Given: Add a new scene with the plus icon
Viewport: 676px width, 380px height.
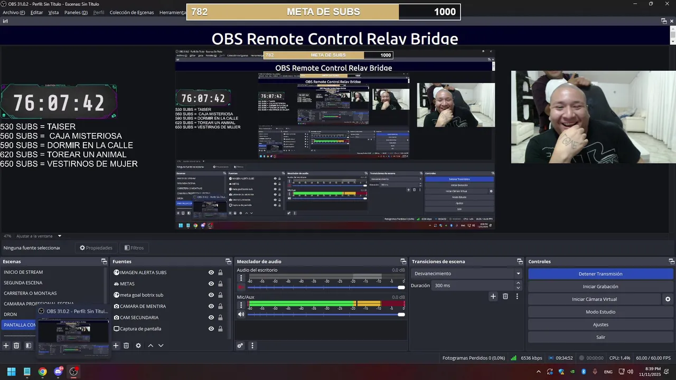Looking at the screenshot, I should (6, 346).
